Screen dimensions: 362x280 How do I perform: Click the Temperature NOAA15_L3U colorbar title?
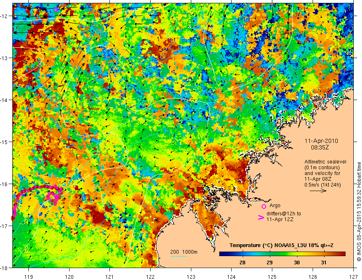pyautogui.click(x=281, y=245)
